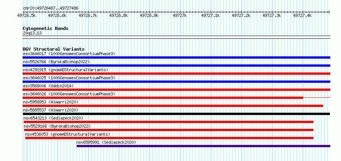Click the nsv5958953 (Almarri2020) label

coord(51,102)
